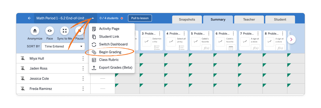Open more options for Problem 5 card
Screen dimensions: 321x108
pyautogui.click(x=209, y=33)
